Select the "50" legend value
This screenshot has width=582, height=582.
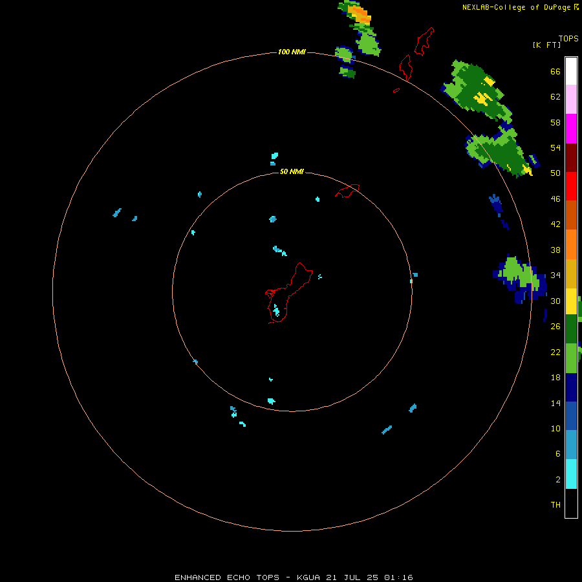point(555,173)
